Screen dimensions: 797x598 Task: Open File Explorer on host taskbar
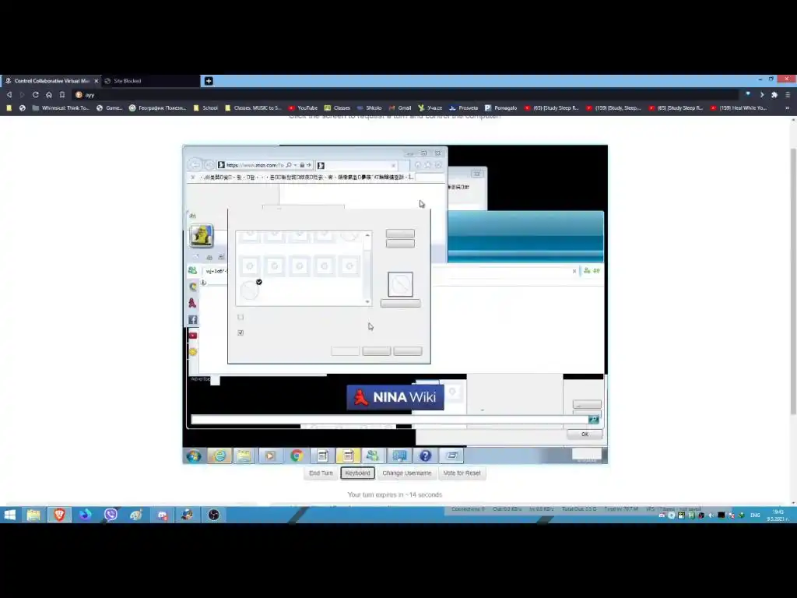click(x=33, y=515)
